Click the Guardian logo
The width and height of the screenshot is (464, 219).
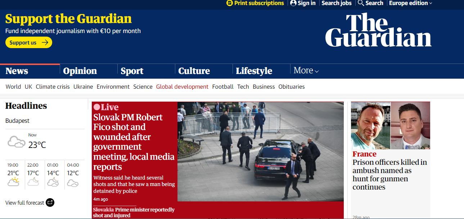click(378, 30)
